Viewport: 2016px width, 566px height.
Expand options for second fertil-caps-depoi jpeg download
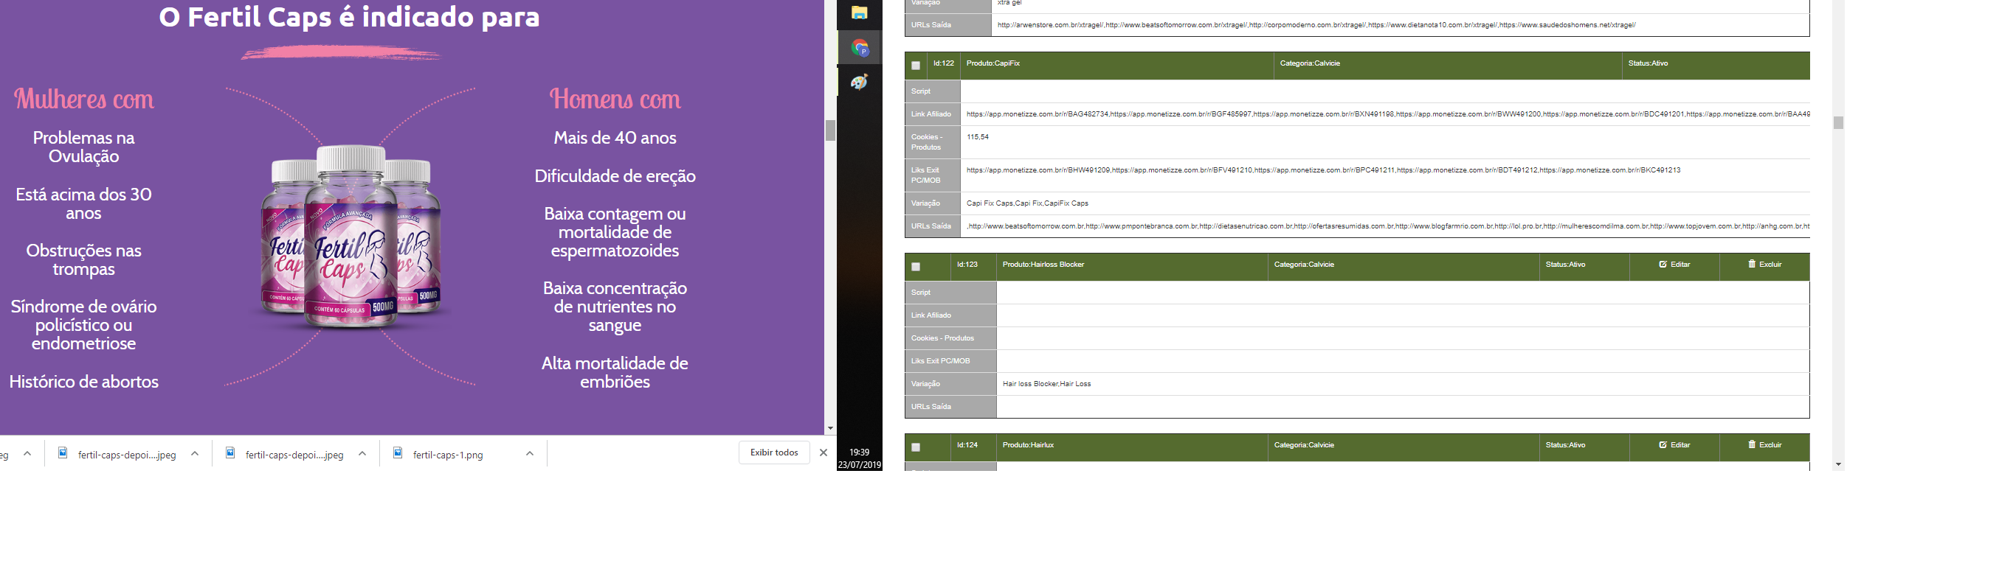(362, 453)
